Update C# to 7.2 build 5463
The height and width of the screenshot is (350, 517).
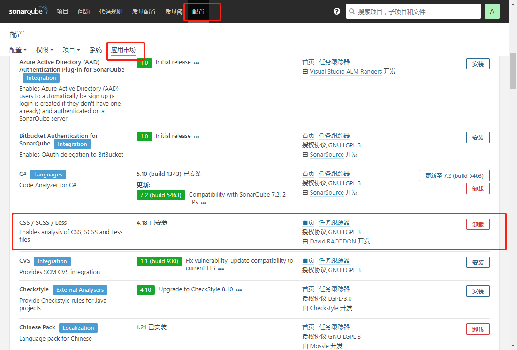454,175
